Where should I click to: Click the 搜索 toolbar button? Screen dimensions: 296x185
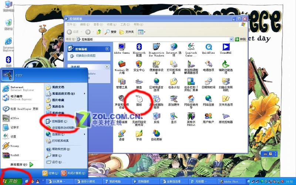coord(111,32)
